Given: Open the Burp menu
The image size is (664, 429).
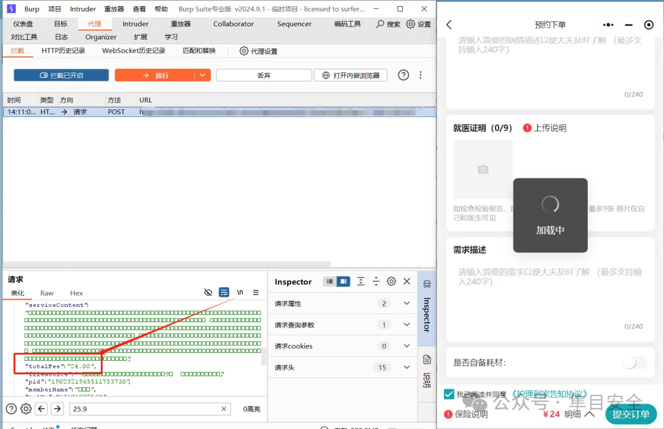Looking at the screenshot, I should [x=32, y=9].
